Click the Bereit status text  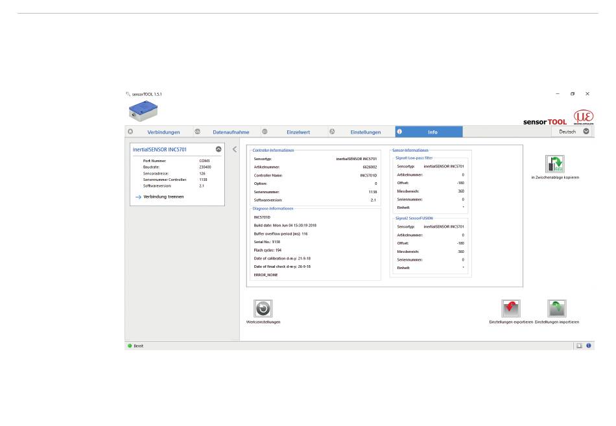click(138, 346)
